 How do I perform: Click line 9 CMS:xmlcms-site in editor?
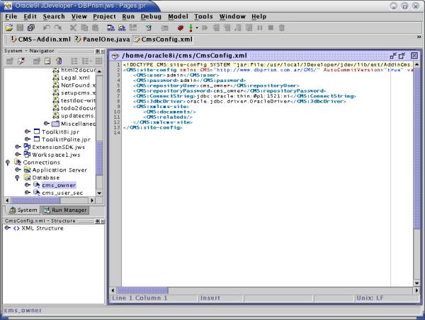click(x=161, y=107)
